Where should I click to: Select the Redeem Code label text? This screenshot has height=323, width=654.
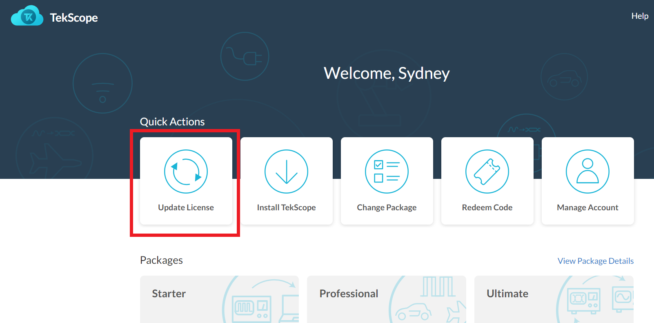coord(487,207)
